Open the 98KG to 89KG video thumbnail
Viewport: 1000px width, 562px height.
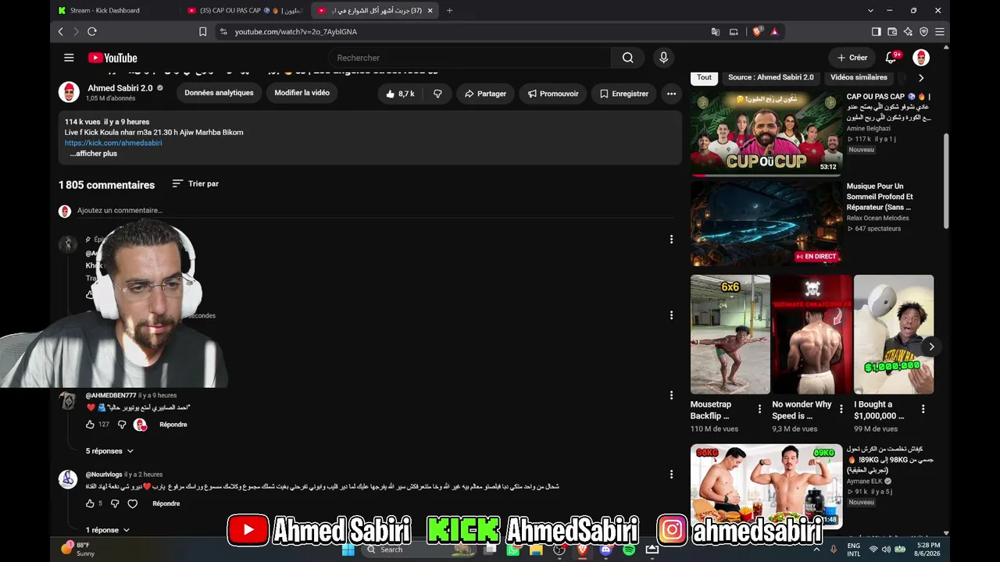coord(766,486)
